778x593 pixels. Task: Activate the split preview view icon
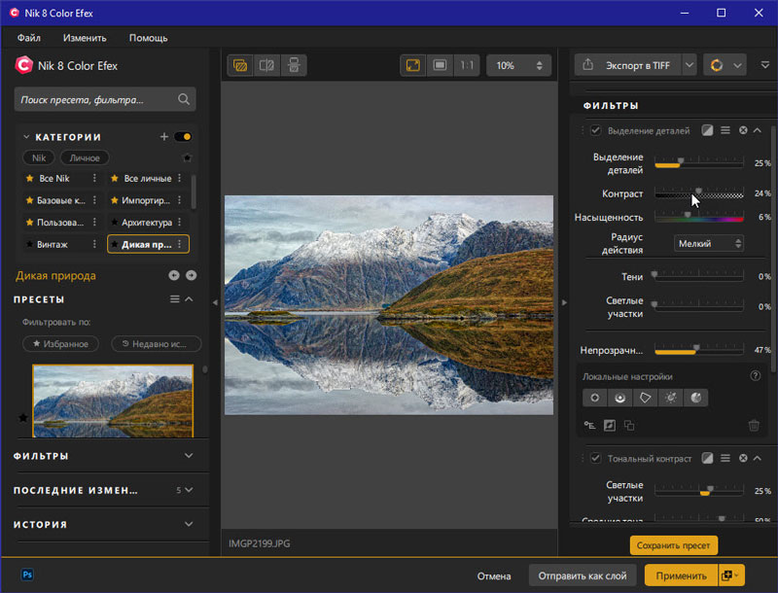(293, 65)
